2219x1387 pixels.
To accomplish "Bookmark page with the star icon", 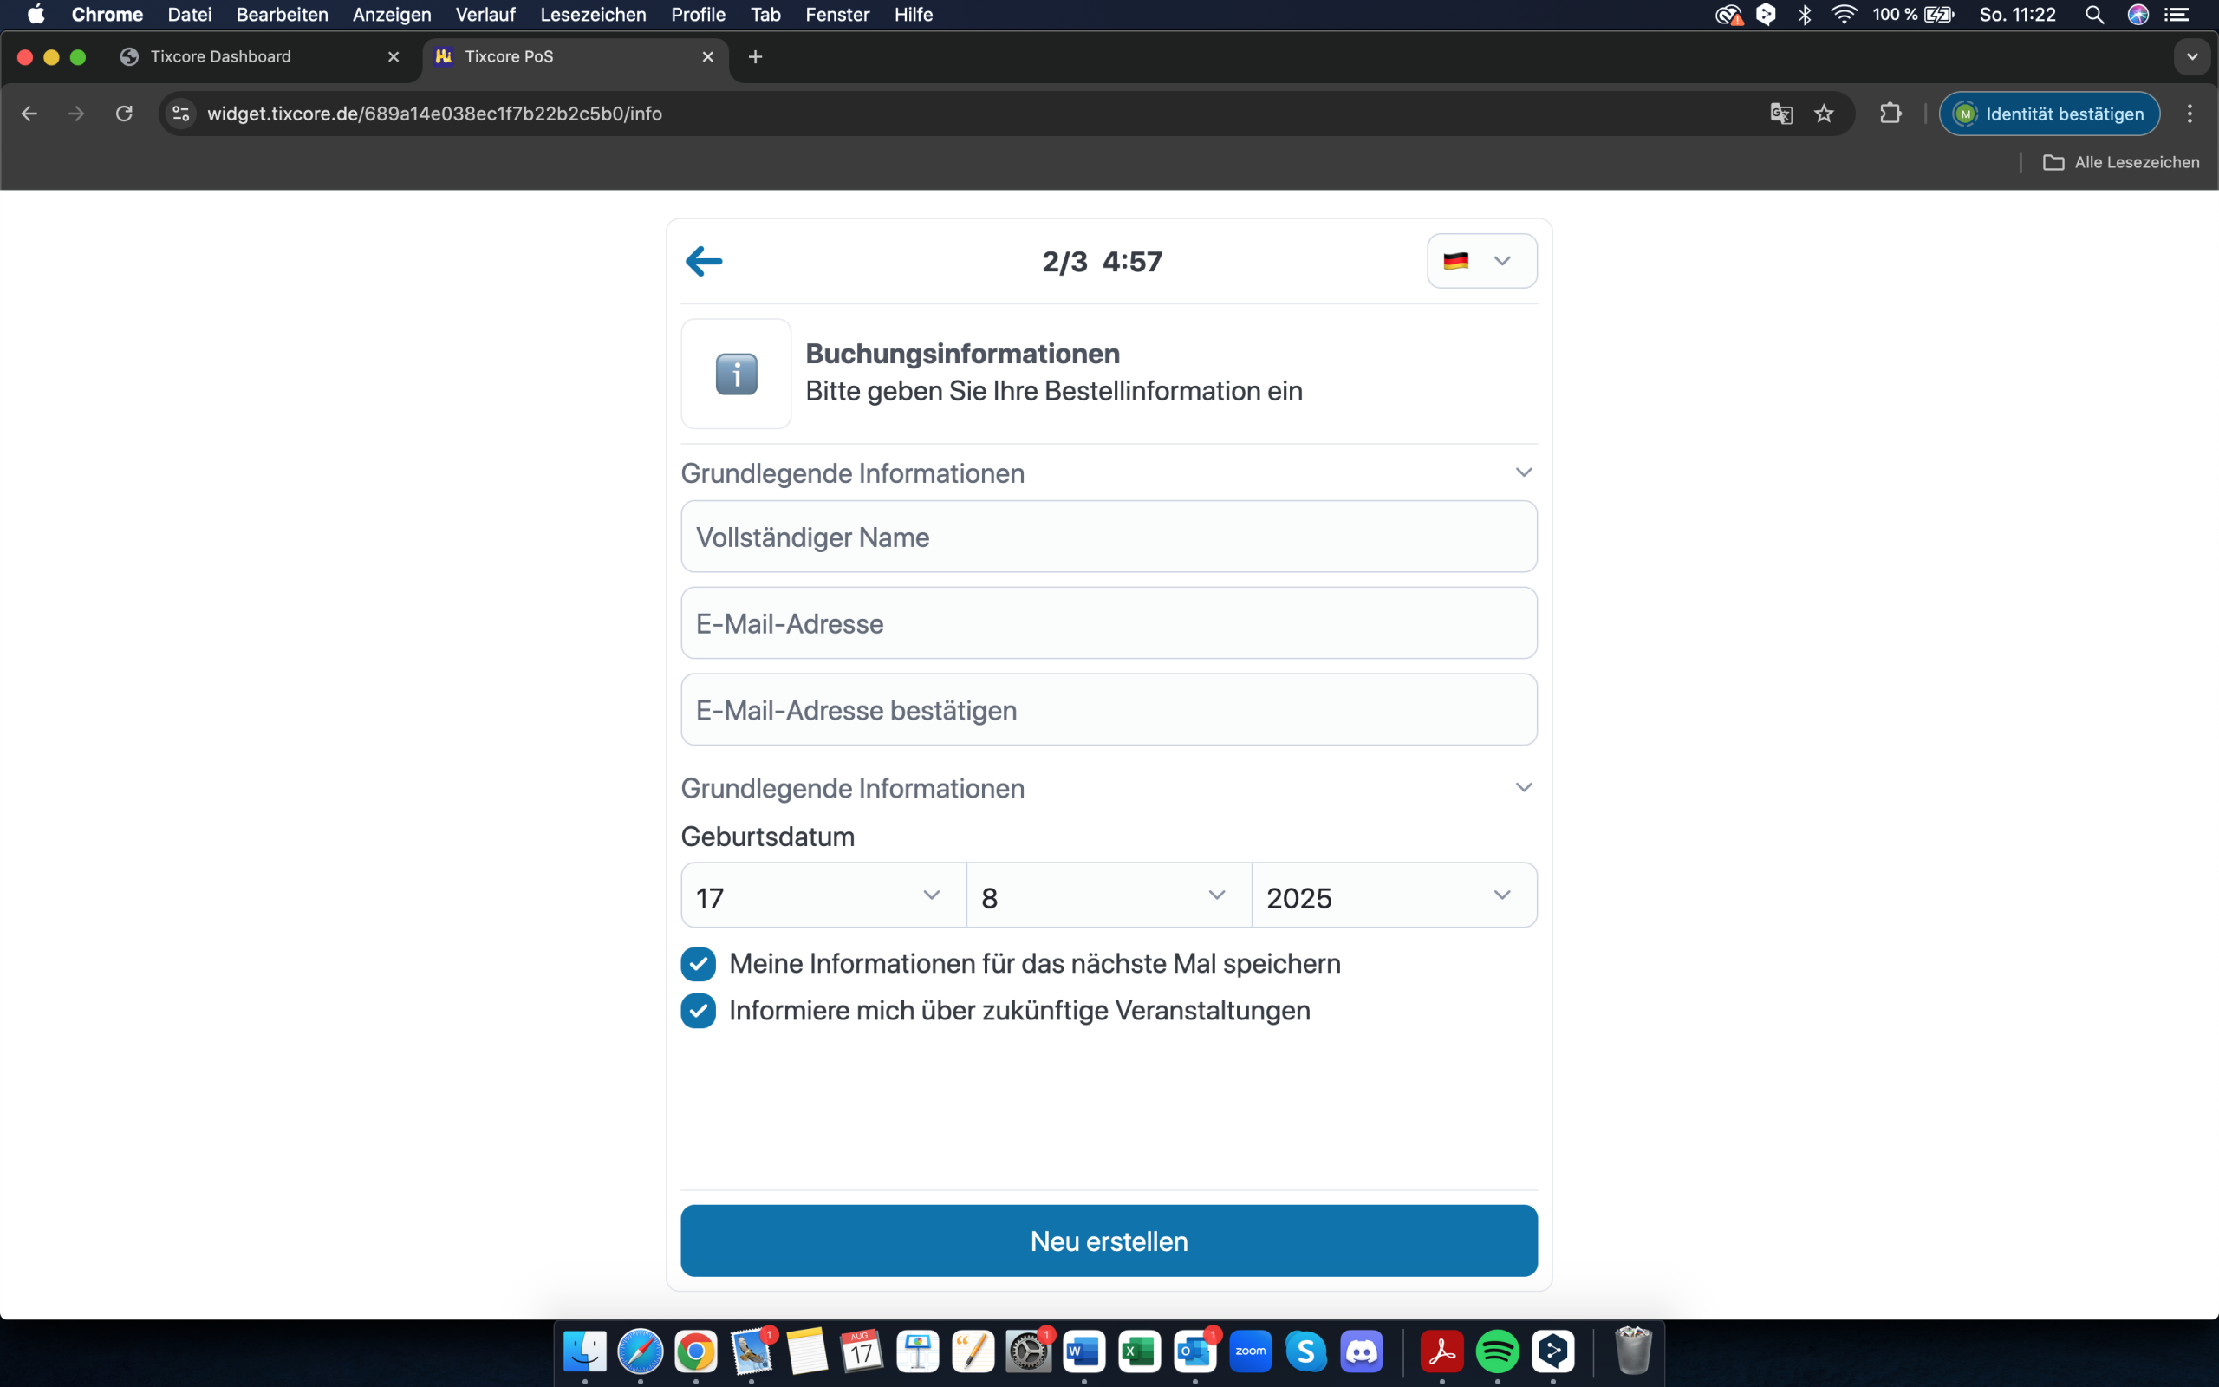I will click(x=1824, y=114).
